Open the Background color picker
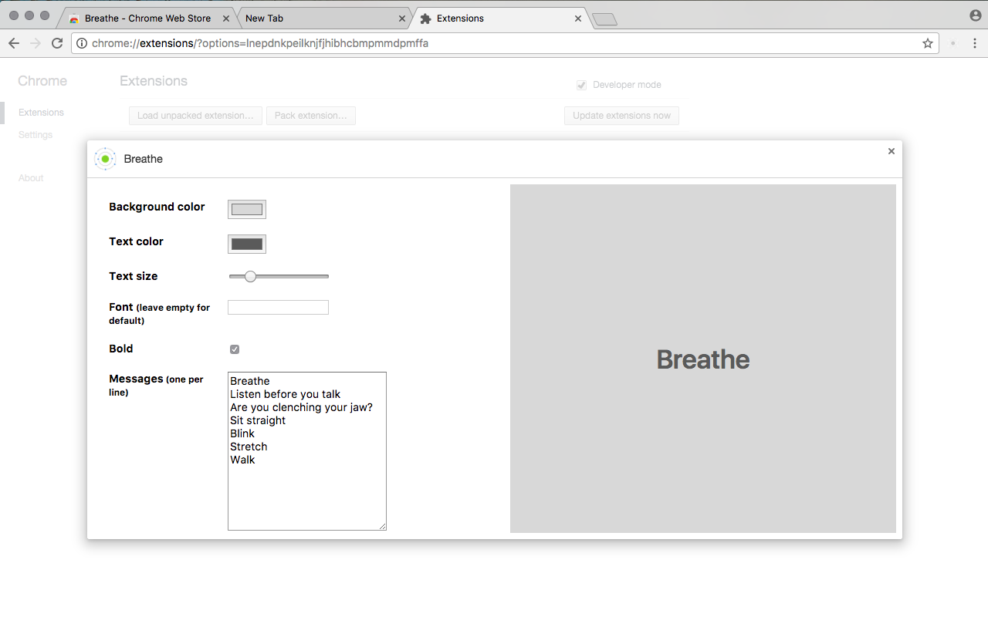Image resolution: width=988 pixels, height=617 pixels. [x=247, y=209]
